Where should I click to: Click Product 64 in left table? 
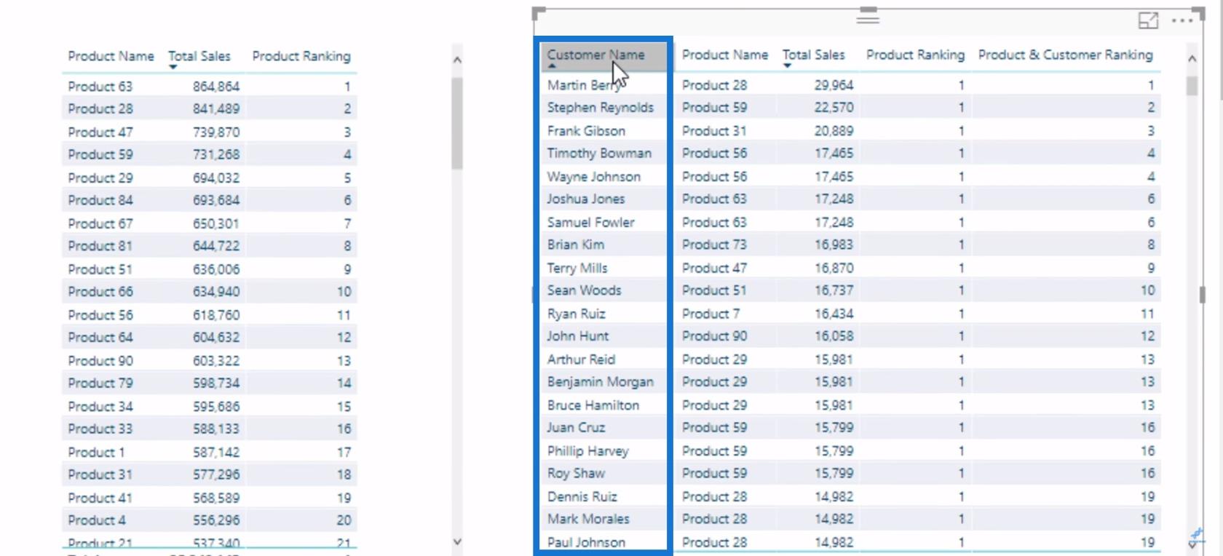pos(100,338)
